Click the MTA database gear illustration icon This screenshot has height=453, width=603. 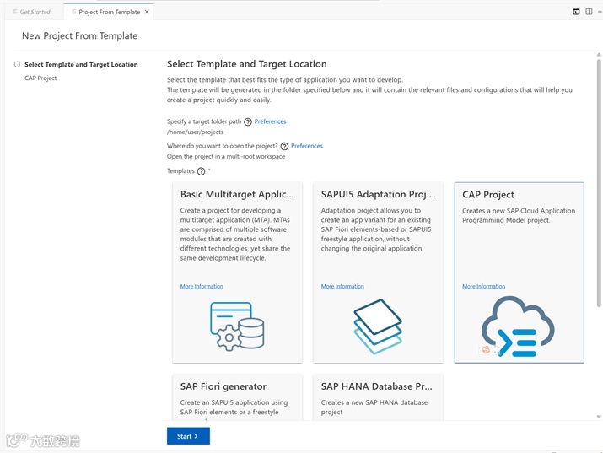point(237,326)
